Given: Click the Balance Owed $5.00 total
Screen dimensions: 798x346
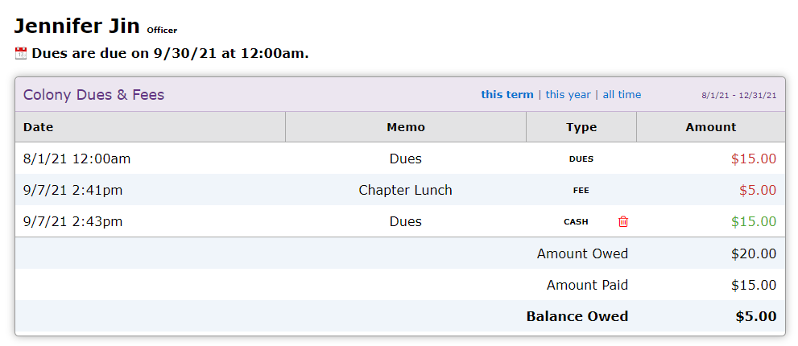Looking at the screenshot, I should pos(756,316).
